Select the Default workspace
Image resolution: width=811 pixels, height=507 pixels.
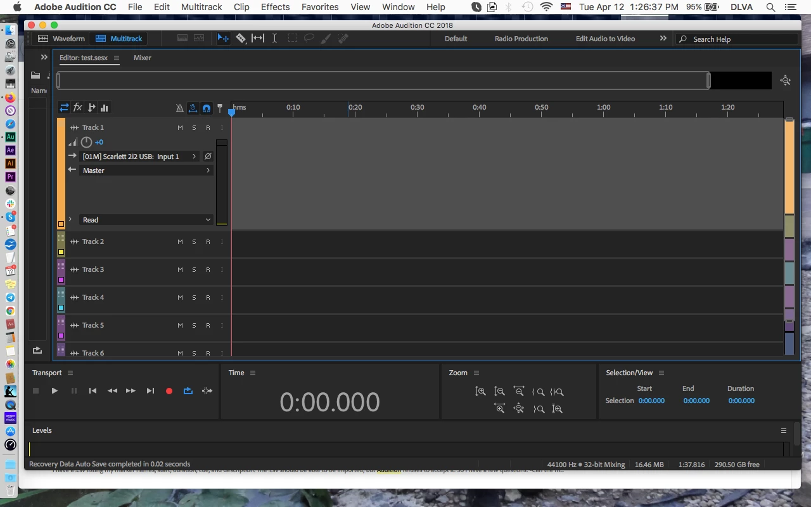pos(456,39)
